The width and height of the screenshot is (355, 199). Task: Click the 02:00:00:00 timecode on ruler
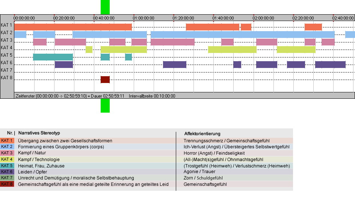pos(263,18)
